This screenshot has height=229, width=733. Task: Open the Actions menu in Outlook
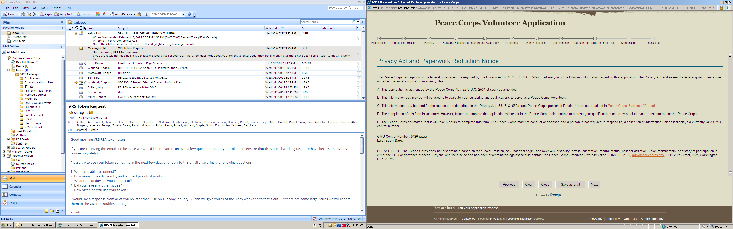[x=56, y=8]
